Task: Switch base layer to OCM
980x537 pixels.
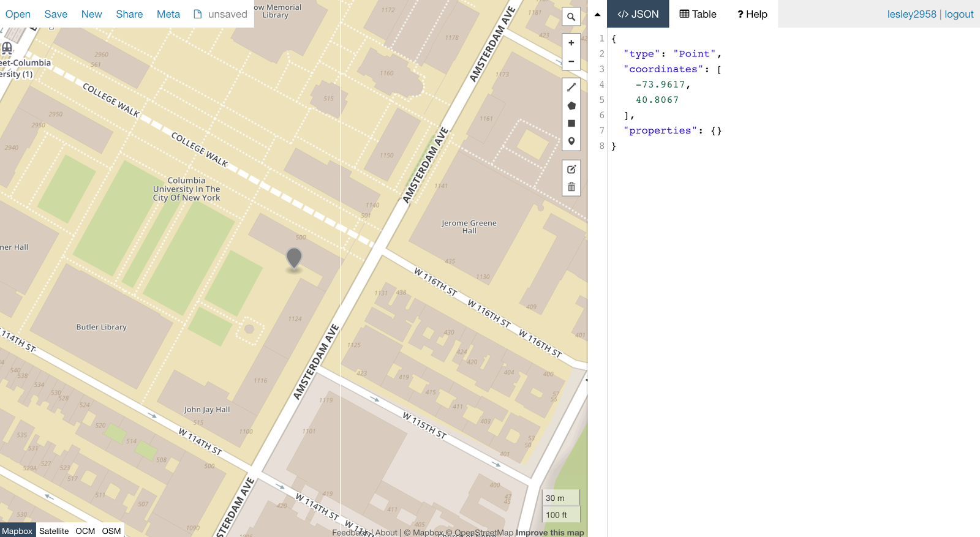Action: pyautogui.click(x=85, y=531)
